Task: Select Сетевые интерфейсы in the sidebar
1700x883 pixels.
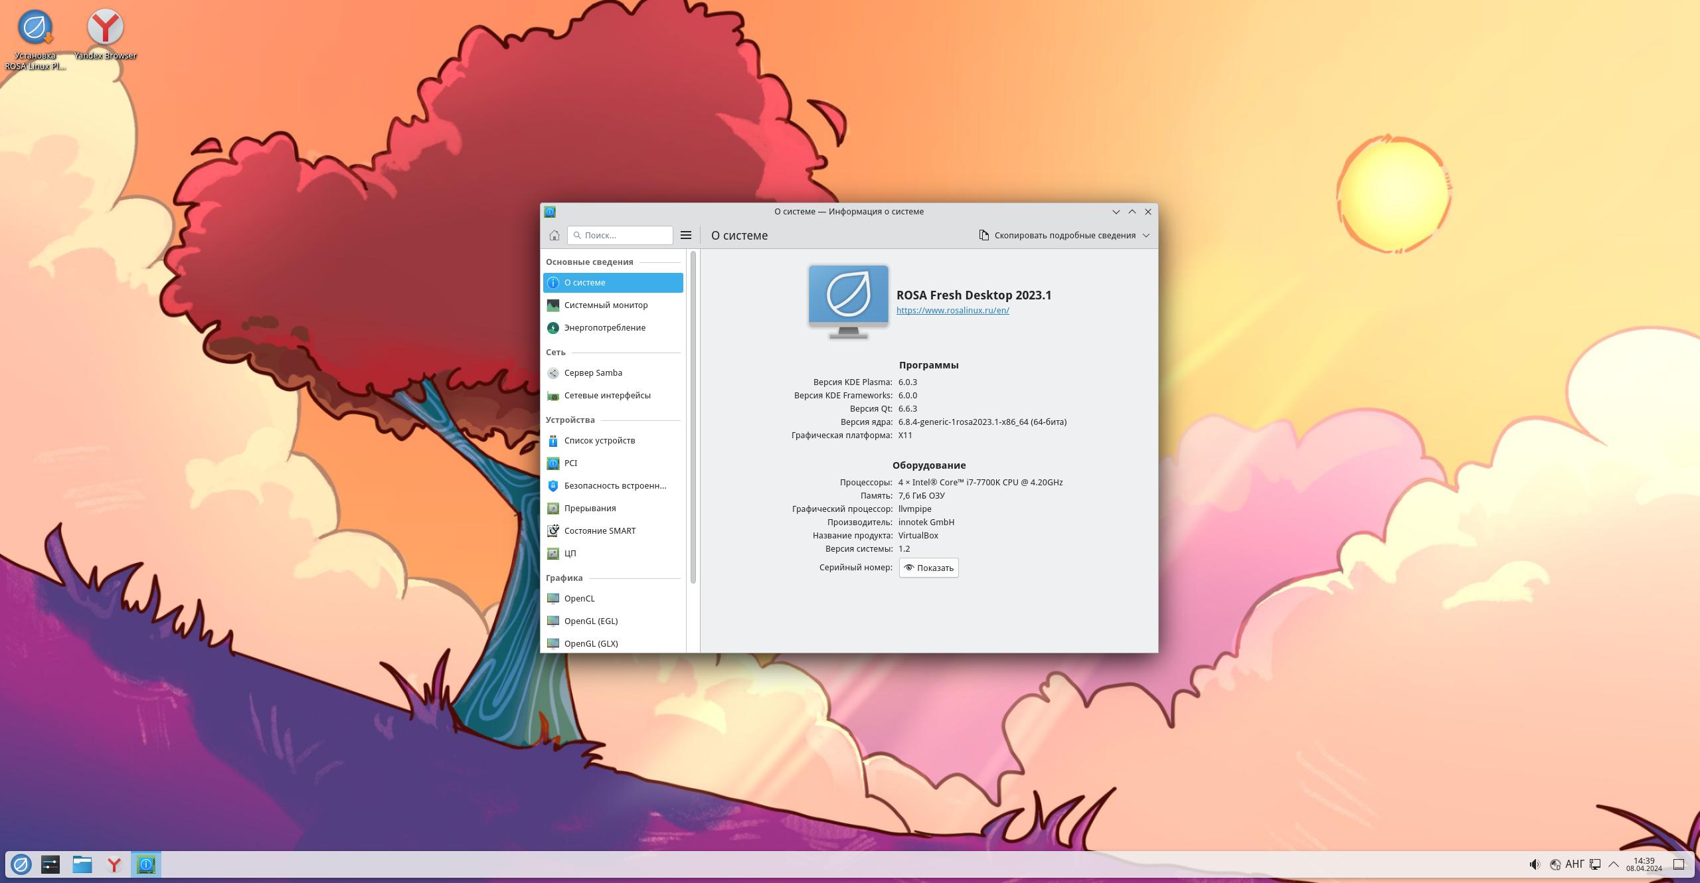Action: (607, 395)
